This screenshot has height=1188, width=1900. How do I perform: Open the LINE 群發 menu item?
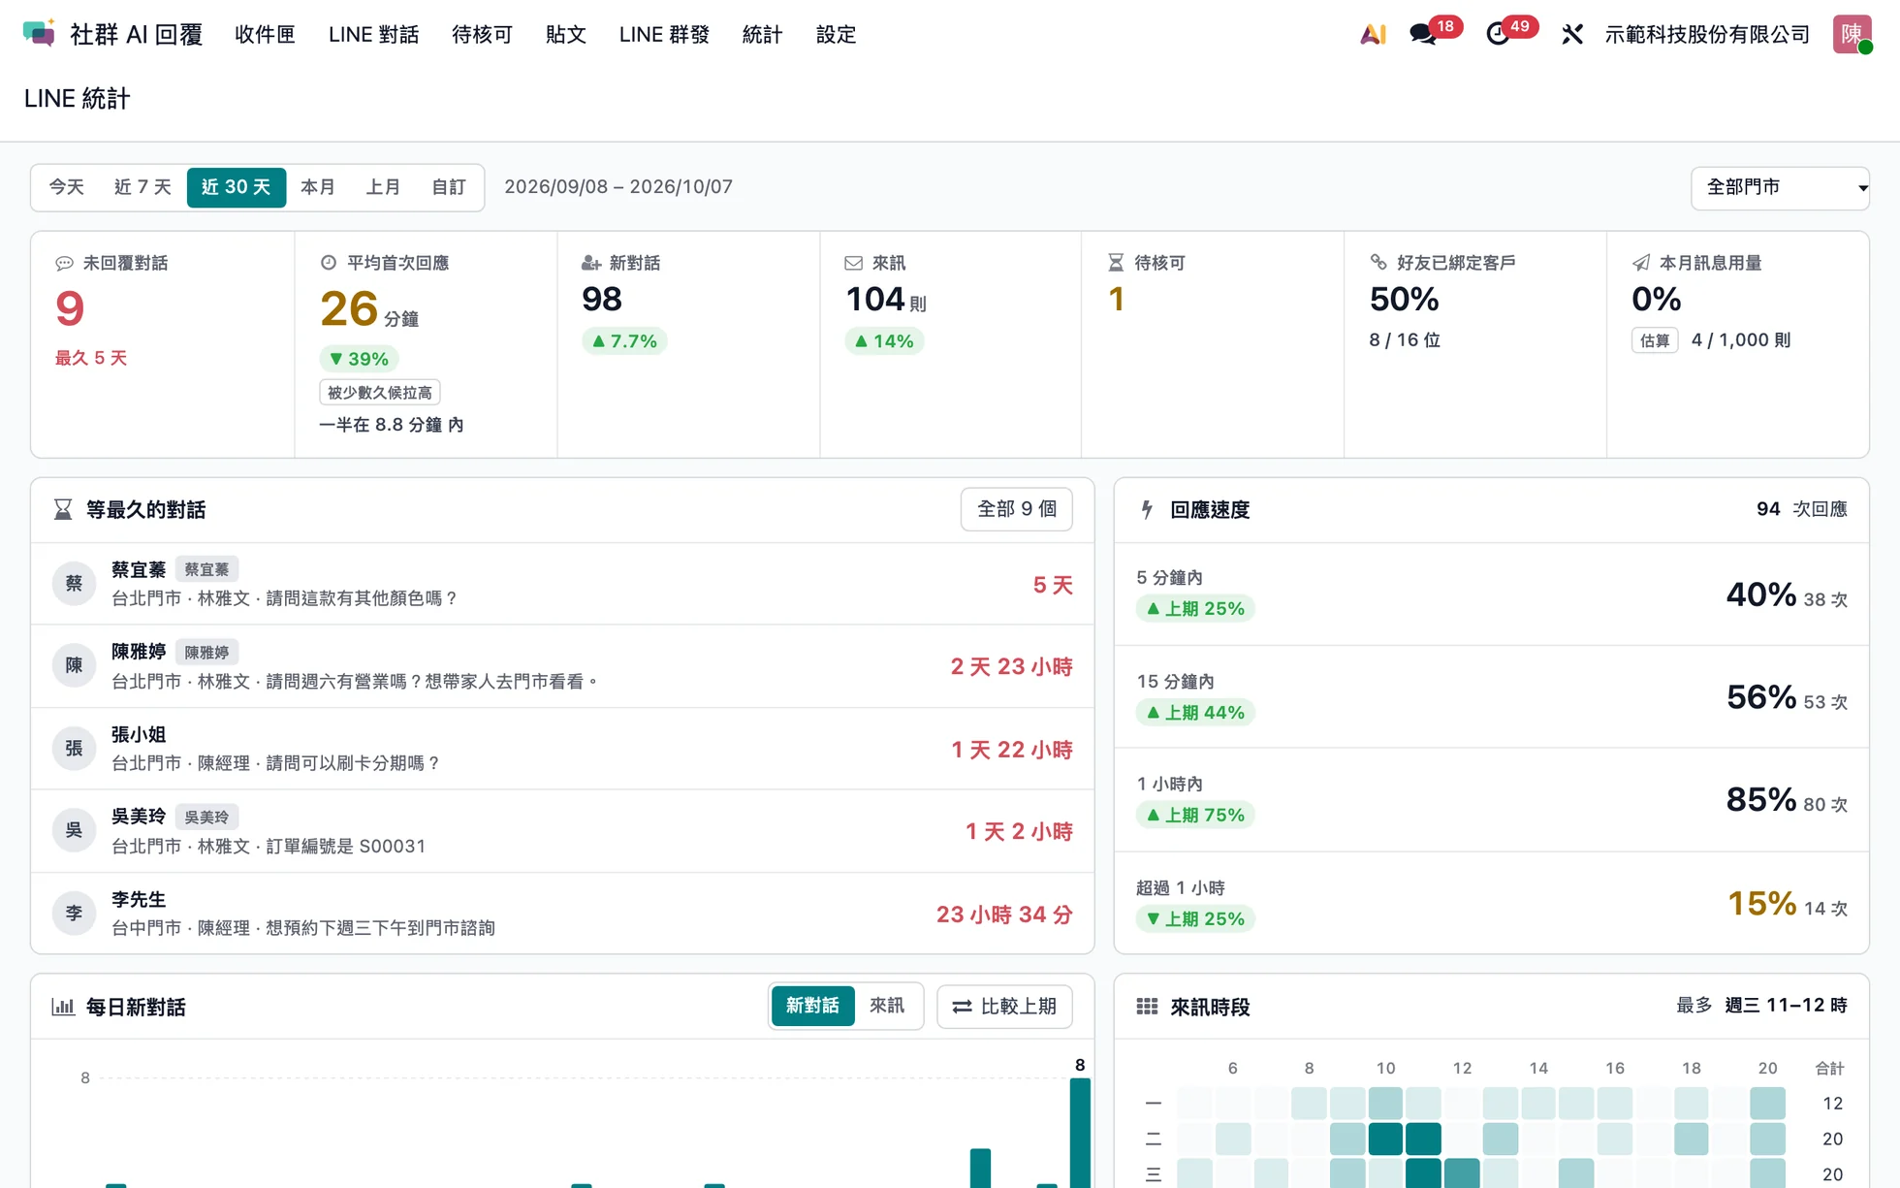tap(664, 34)
